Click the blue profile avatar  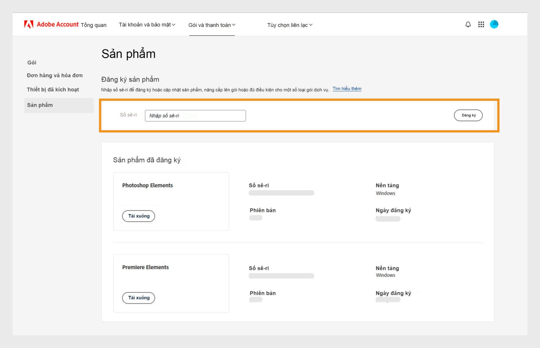coord(494,24)
